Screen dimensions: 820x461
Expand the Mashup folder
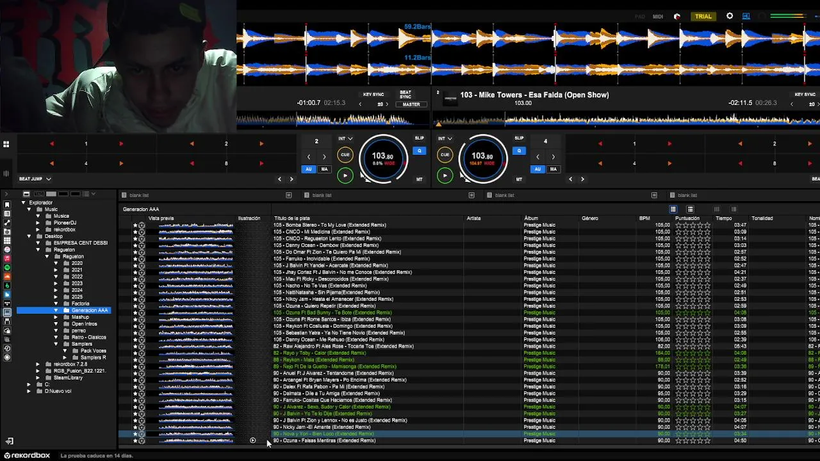click(56, 317)
